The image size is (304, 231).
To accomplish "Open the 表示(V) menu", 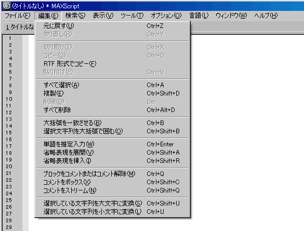I will click(103, 16).
